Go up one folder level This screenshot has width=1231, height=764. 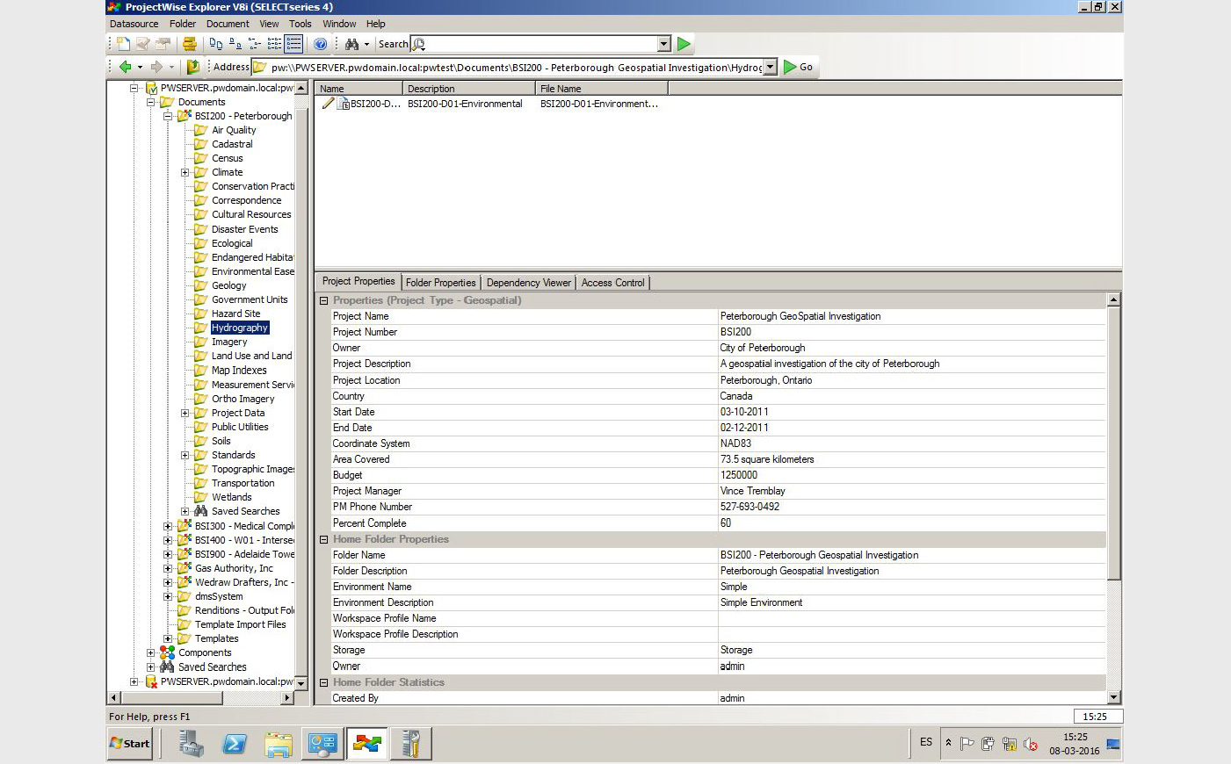pos(192,67)
